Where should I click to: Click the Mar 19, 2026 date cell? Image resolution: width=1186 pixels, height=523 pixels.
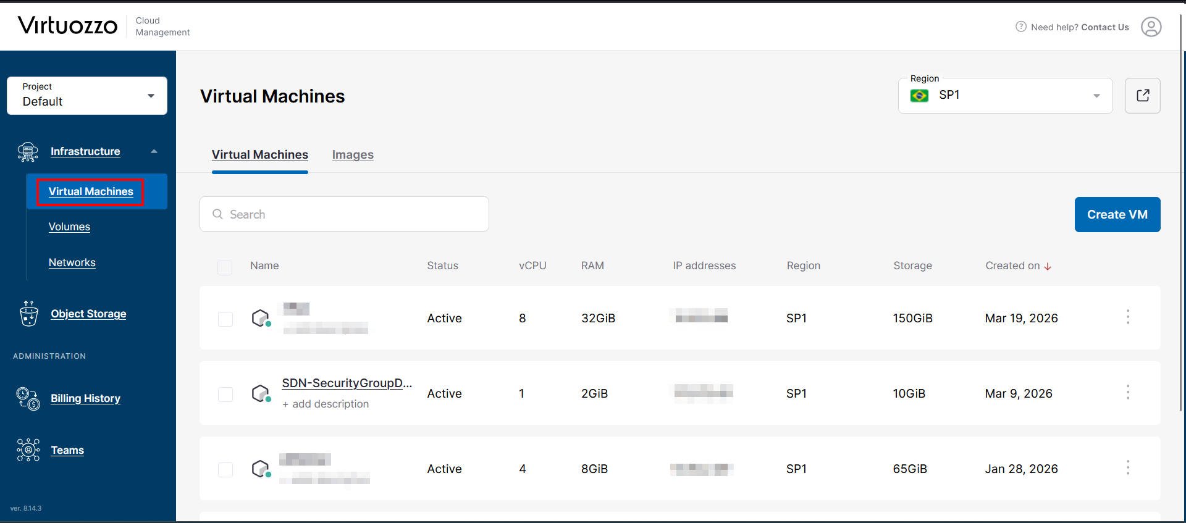(1022, 318)
